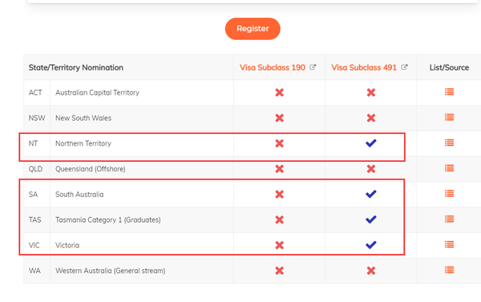Select the Western Australia (General stream) label
This screenshot has height=302, width=481.
click(x=111, y=271)
